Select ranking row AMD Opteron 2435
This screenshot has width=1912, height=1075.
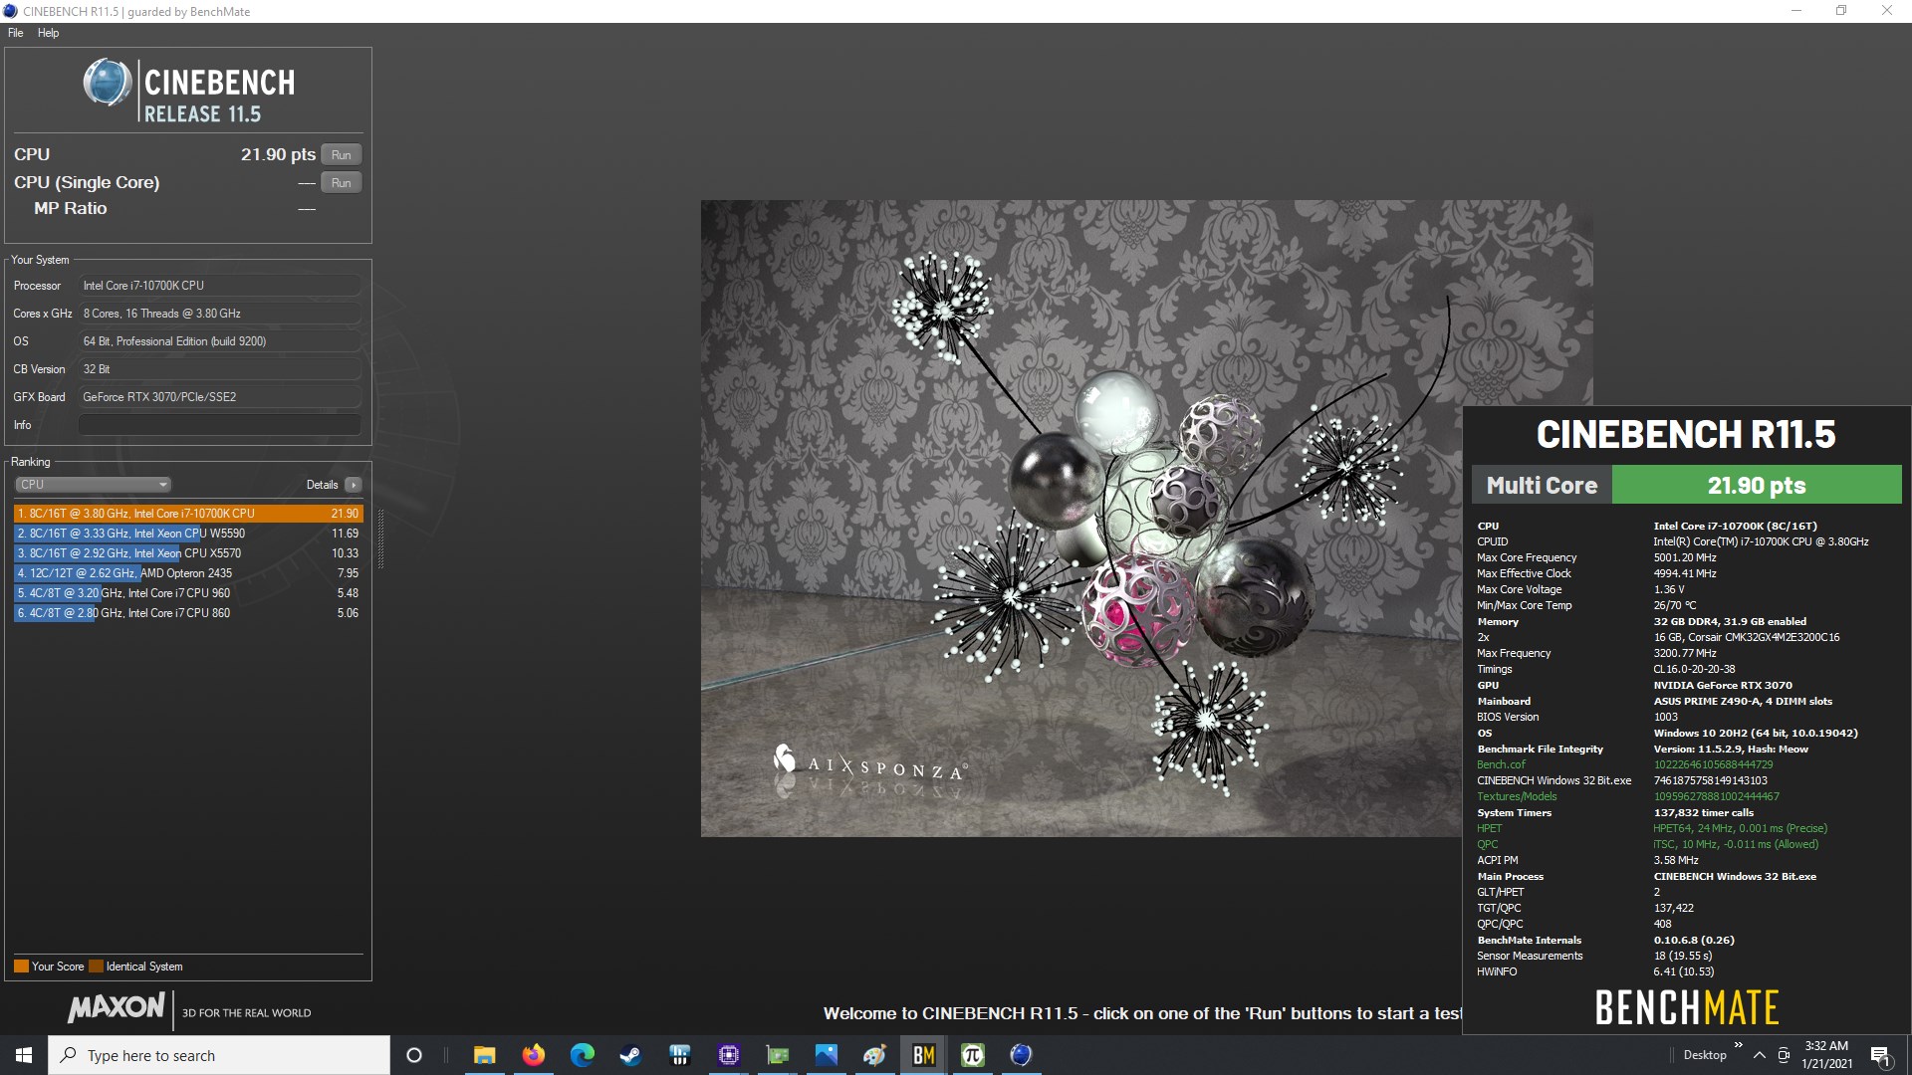tap(188, 573)
